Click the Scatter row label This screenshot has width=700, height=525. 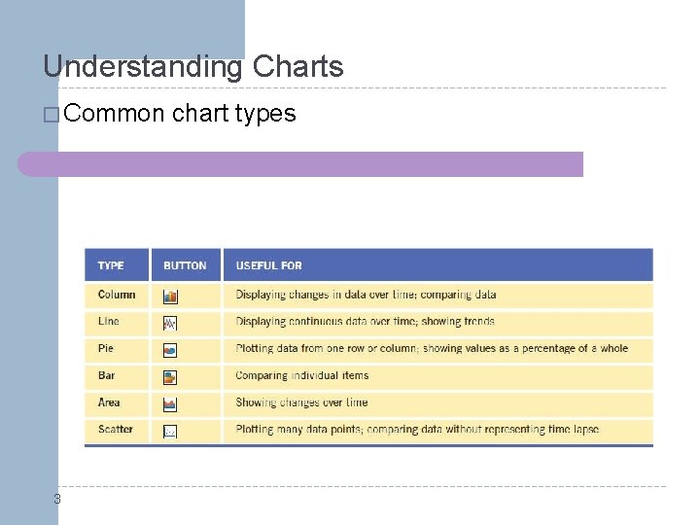coord(116,429)
